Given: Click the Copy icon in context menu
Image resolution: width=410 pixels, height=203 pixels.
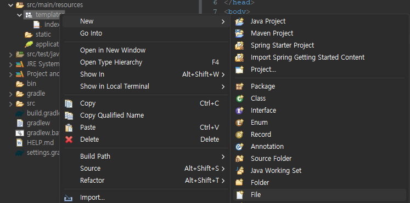Looking at the screenshot, I should tap(69, 103).
